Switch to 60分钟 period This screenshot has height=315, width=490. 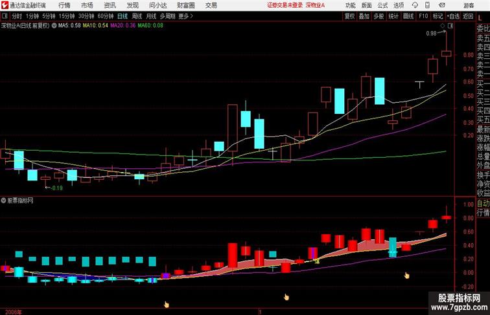click(x=105, y=16)
